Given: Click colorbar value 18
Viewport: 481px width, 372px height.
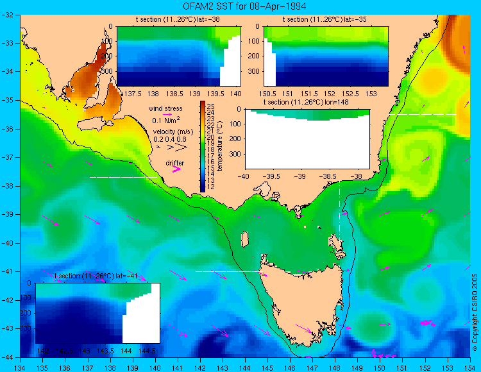Looking at the screenshot, I should (211, 149).
